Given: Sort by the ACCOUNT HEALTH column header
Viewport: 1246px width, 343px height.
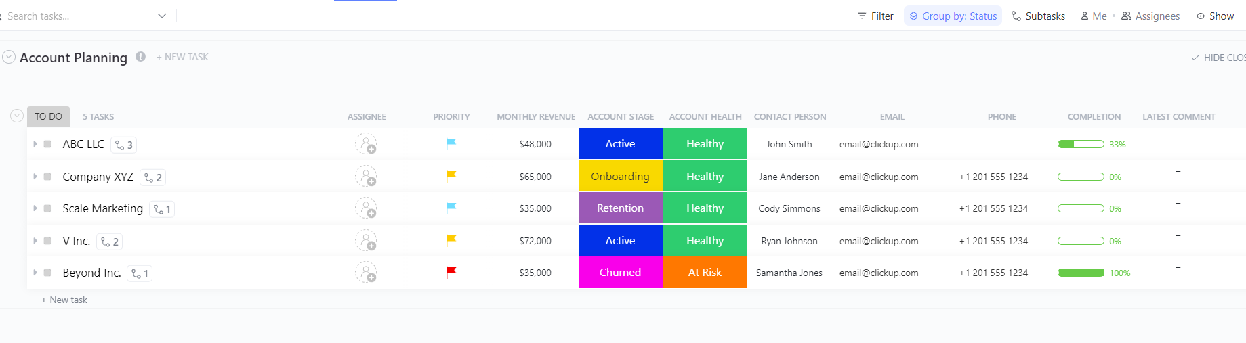Looking at the screenshot, I should (x=705, y=116).
